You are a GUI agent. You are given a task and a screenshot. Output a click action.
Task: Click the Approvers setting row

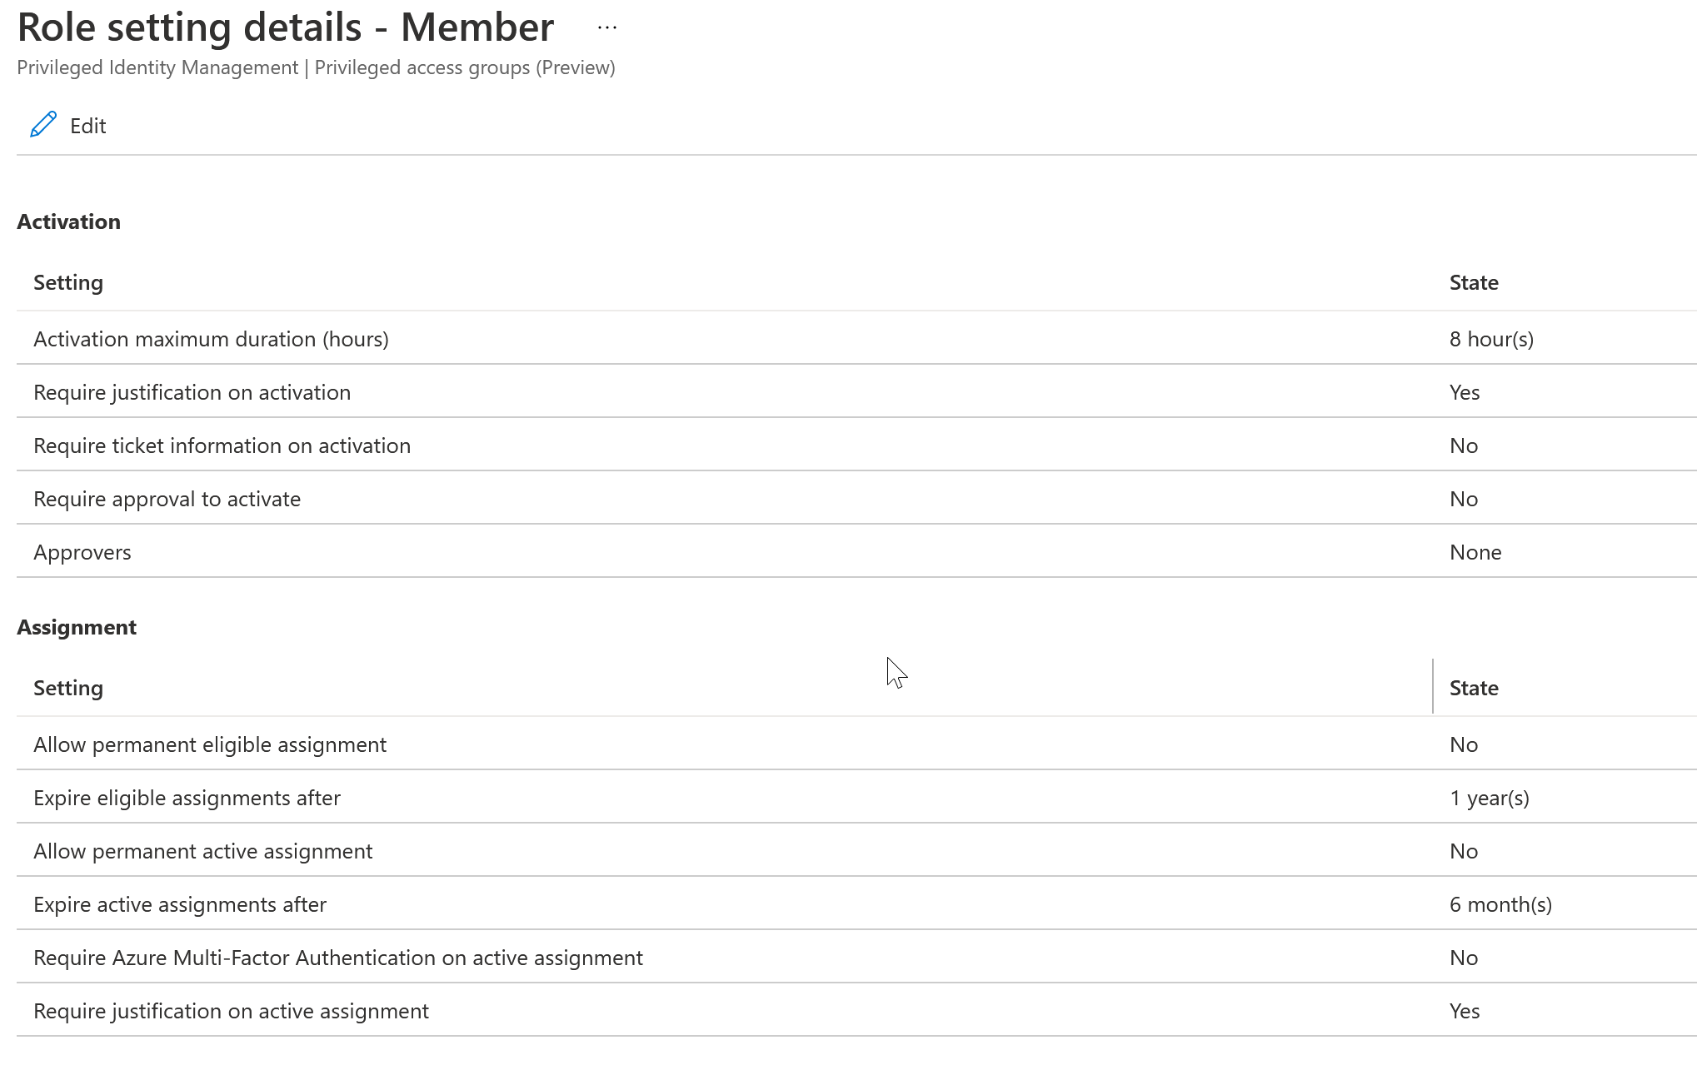click(x=82, y=552)
